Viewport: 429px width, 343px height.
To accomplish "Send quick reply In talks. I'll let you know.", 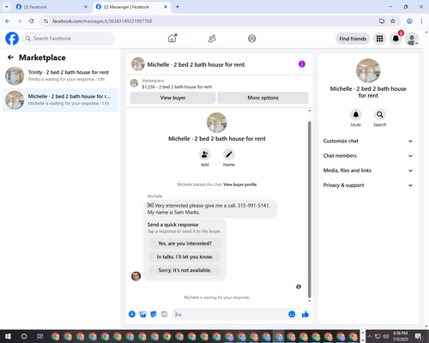I will (184, 257).
